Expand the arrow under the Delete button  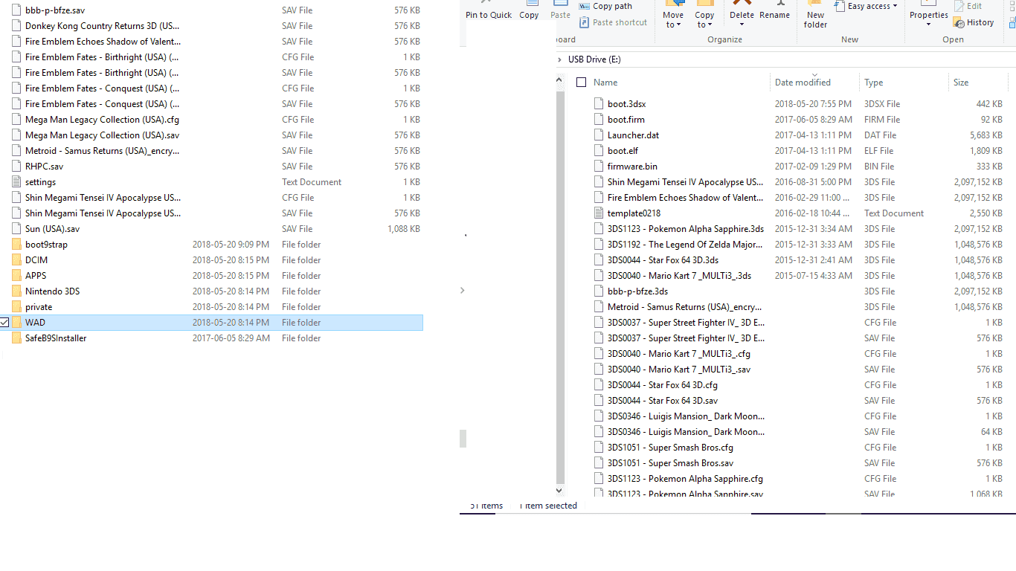coord(742,25)
